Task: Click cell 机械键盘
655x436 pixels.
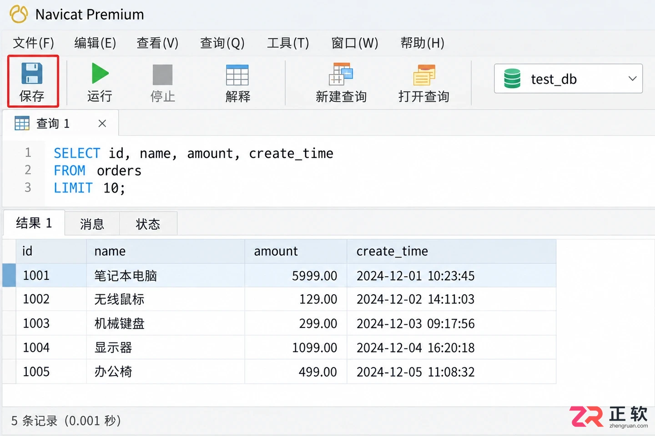Action: (x=166, y=323)
